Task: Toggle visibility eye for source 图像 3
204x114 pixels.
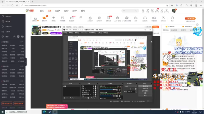Action: click(94, 88)
